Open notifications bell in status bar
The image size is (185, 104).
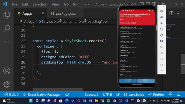pos(179,94)
